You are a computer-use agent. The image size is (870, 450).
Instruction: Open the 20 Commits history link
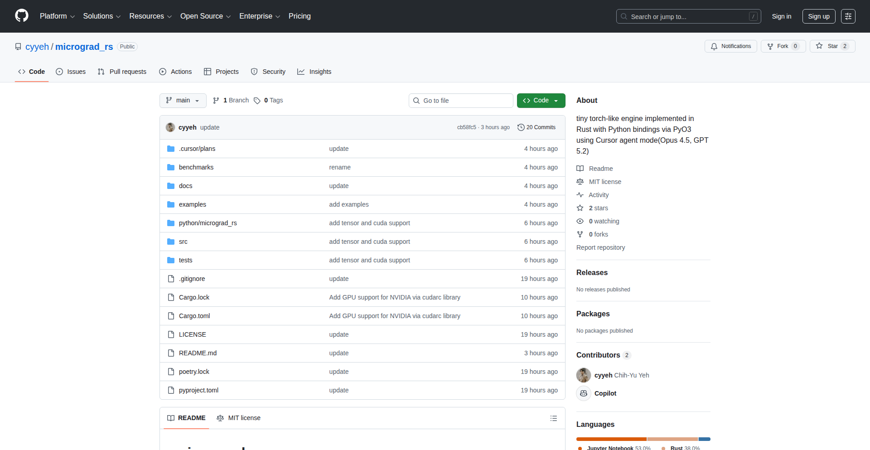click(537, 127)
